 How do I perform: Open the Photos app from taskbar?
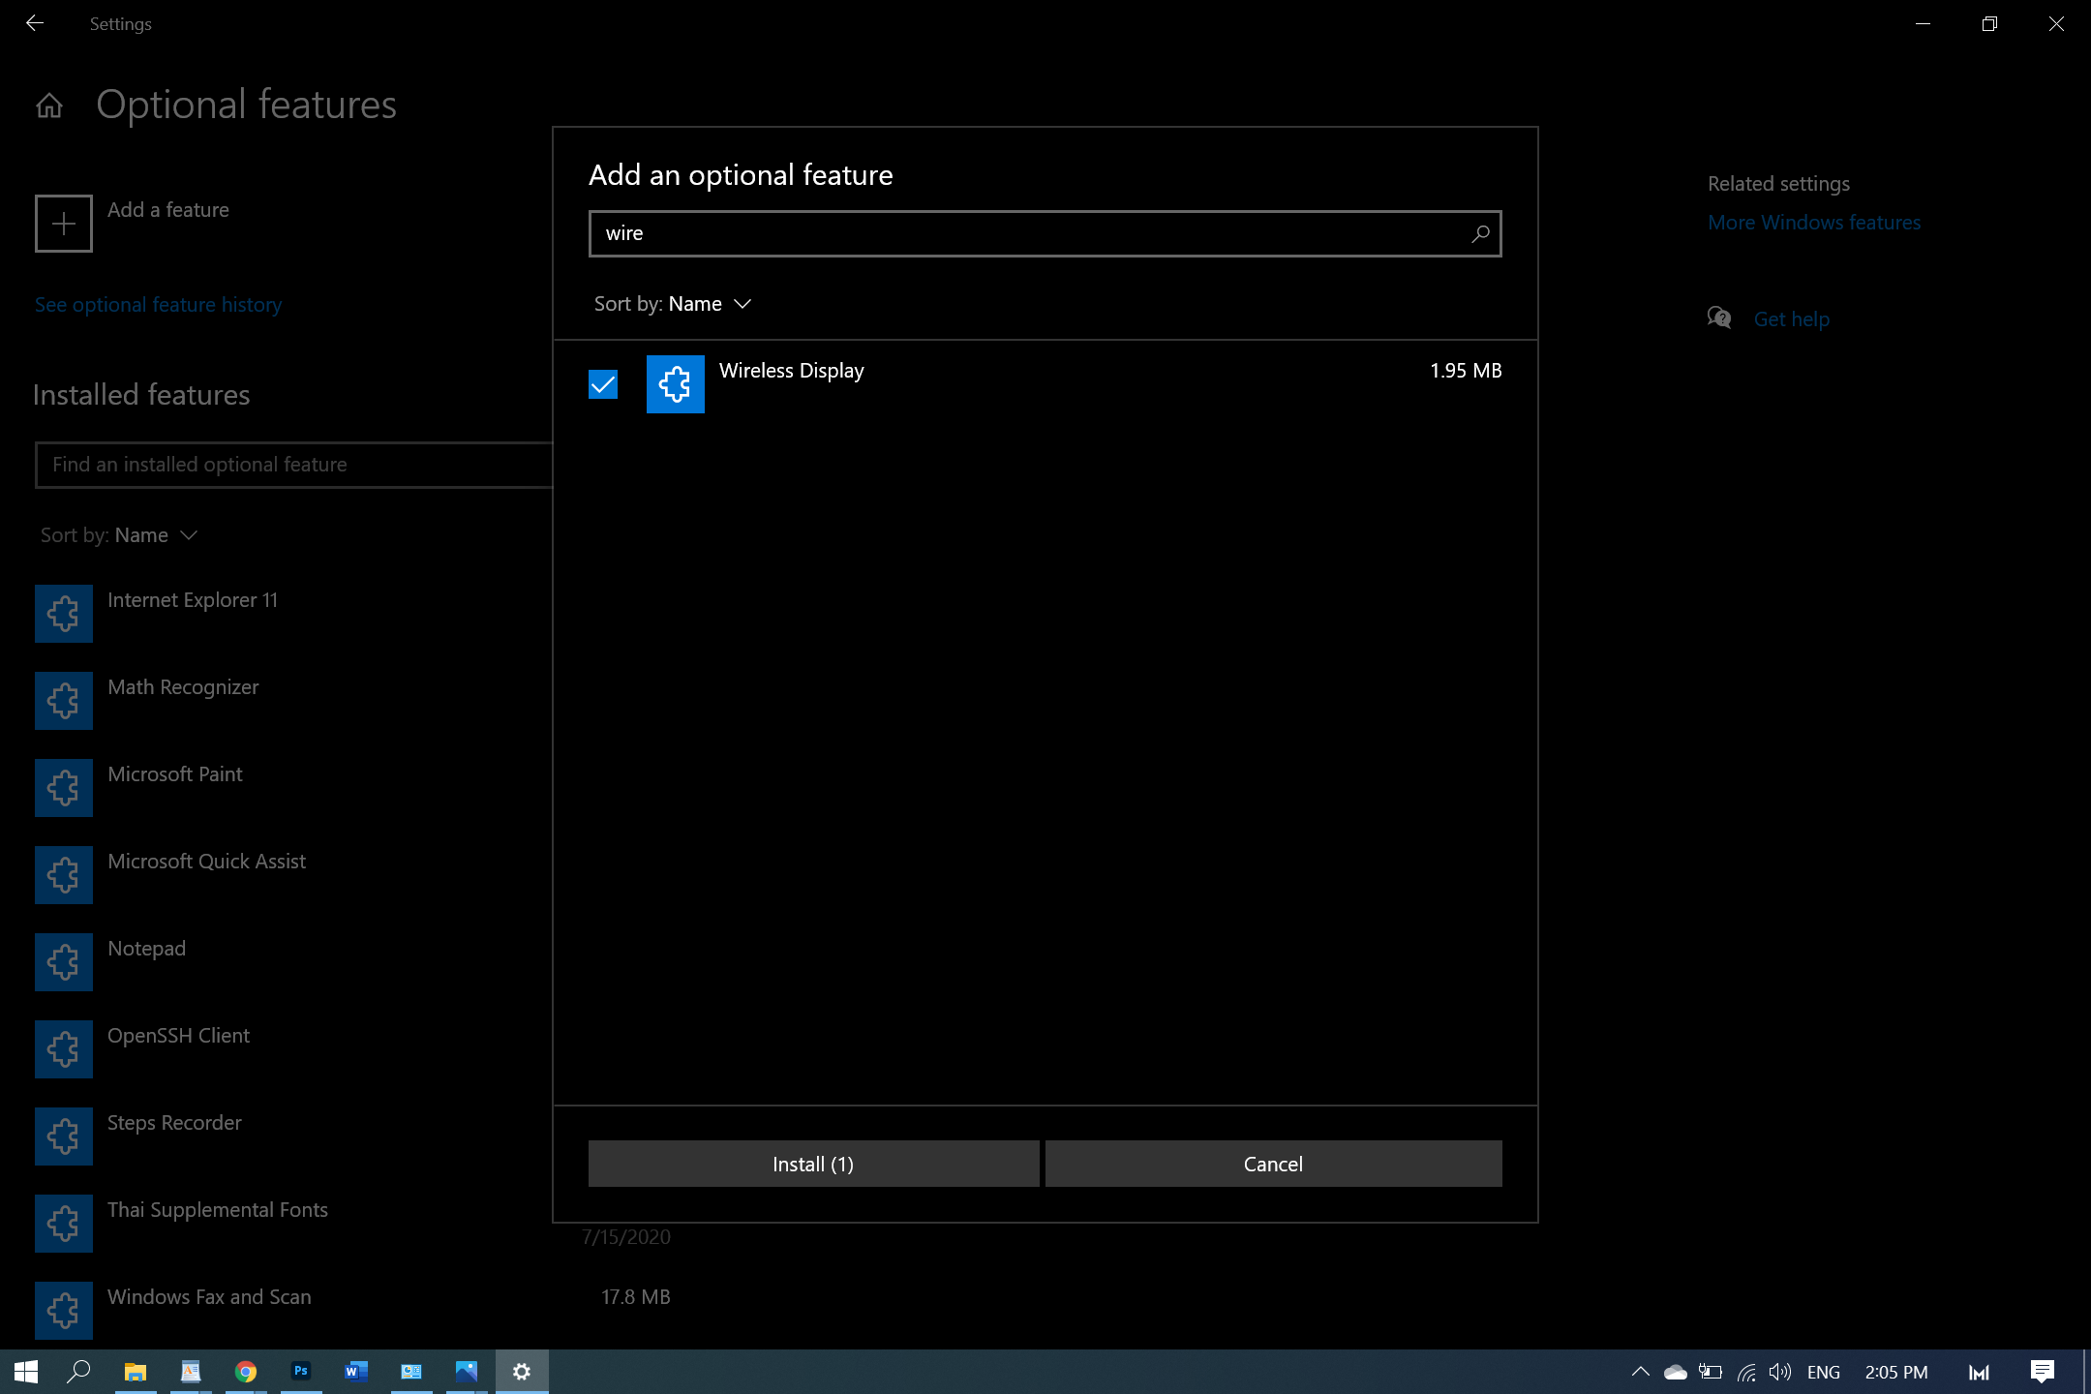pyautogui.click(x=467, y=1372)
